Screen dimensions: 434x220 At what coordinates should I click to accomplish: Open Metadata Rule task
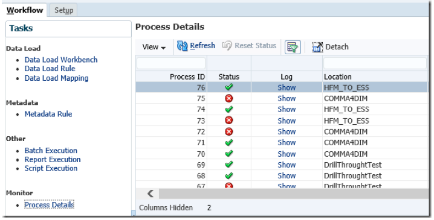(x=48, y=114)
